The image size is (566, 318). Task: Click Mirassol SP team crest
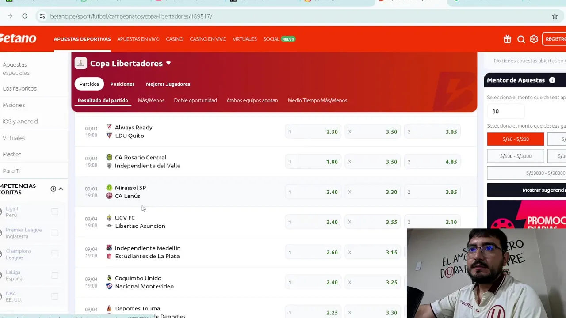pos(109,188)
